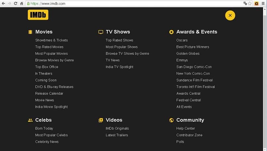The height and width of the screenshot is (151, 267).
Task: Select Most Popular Celebs
Action: tap(51, 135)
